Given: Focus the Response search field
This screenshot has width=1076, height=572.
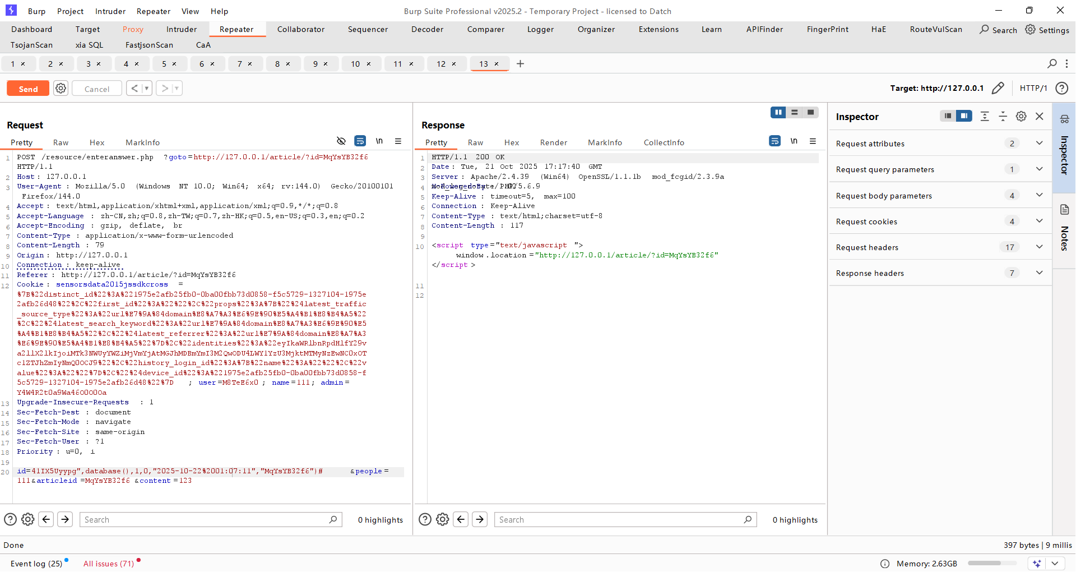Looking at the screenshot, I should (619, 519).
